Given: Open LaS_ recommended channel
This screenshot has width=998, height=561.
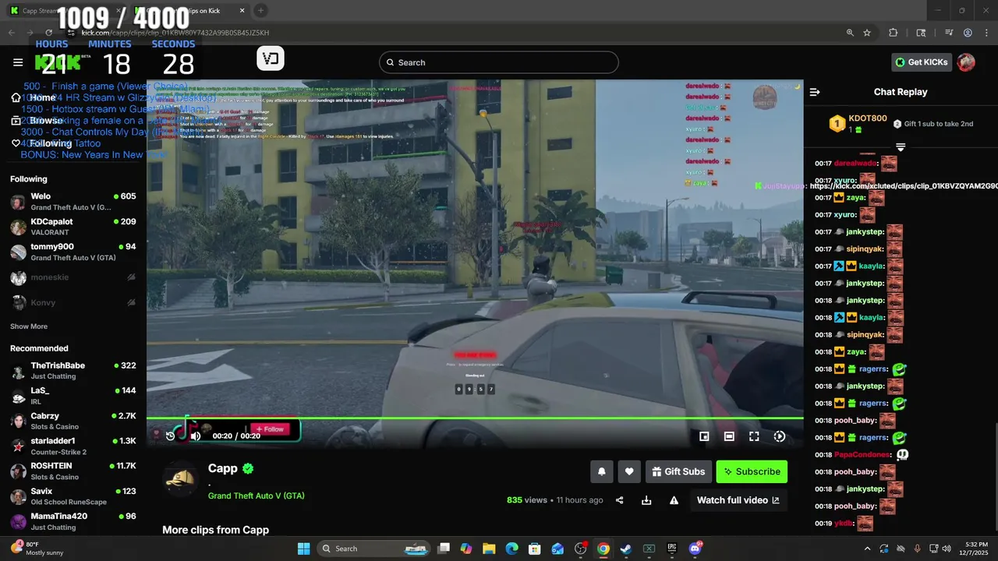Looking at the screenshot, I should [x=73, y=396].
